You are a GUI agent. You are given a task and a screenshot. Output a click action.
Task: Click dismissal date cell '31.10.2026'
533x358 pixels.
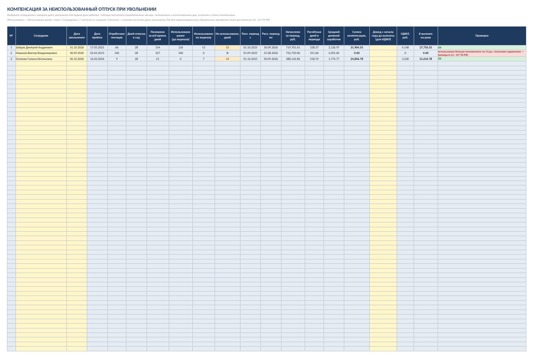click(x=77, y=47)
